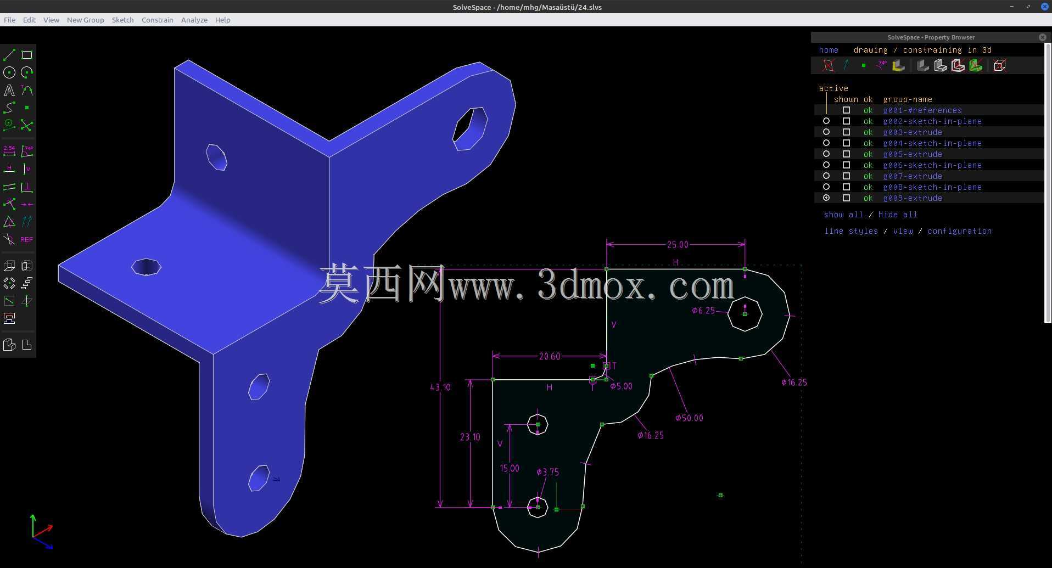Image resolution: width=1052 pixels, height=568 pixels.
Task: Apply the angle constraint tool
Action: (x=27, y=151)
